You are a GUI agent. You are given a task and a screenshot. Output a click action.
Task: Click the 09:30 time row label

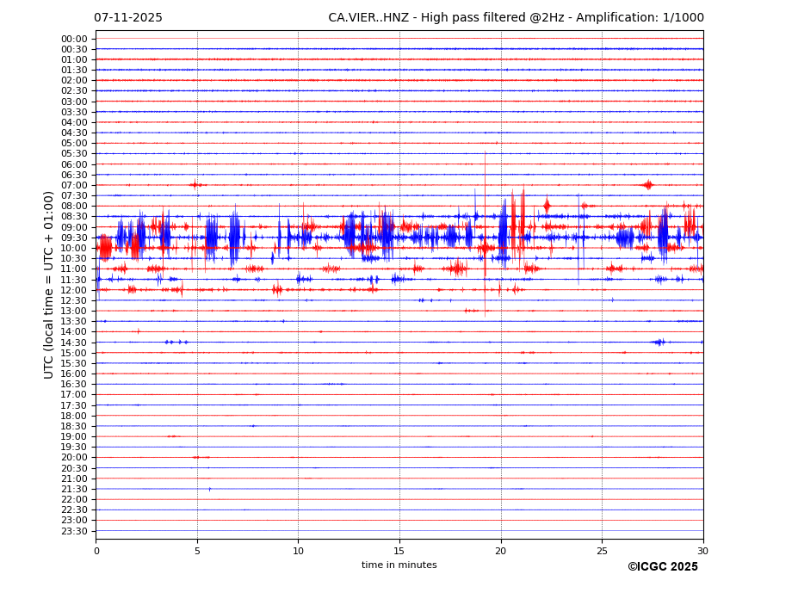[x=74, y=238]
